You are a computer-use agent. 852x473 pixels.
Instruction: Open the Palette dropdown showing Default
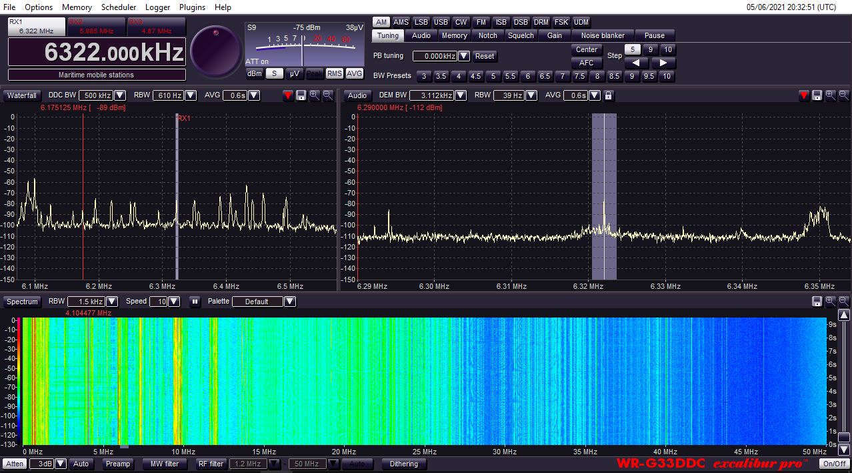pos(289,302)
